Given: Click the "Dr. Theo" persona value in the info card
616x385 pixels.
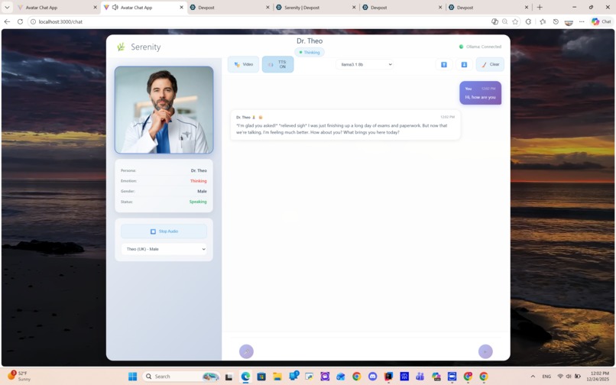Looking at the screenshot, I should tap(199, 170).
